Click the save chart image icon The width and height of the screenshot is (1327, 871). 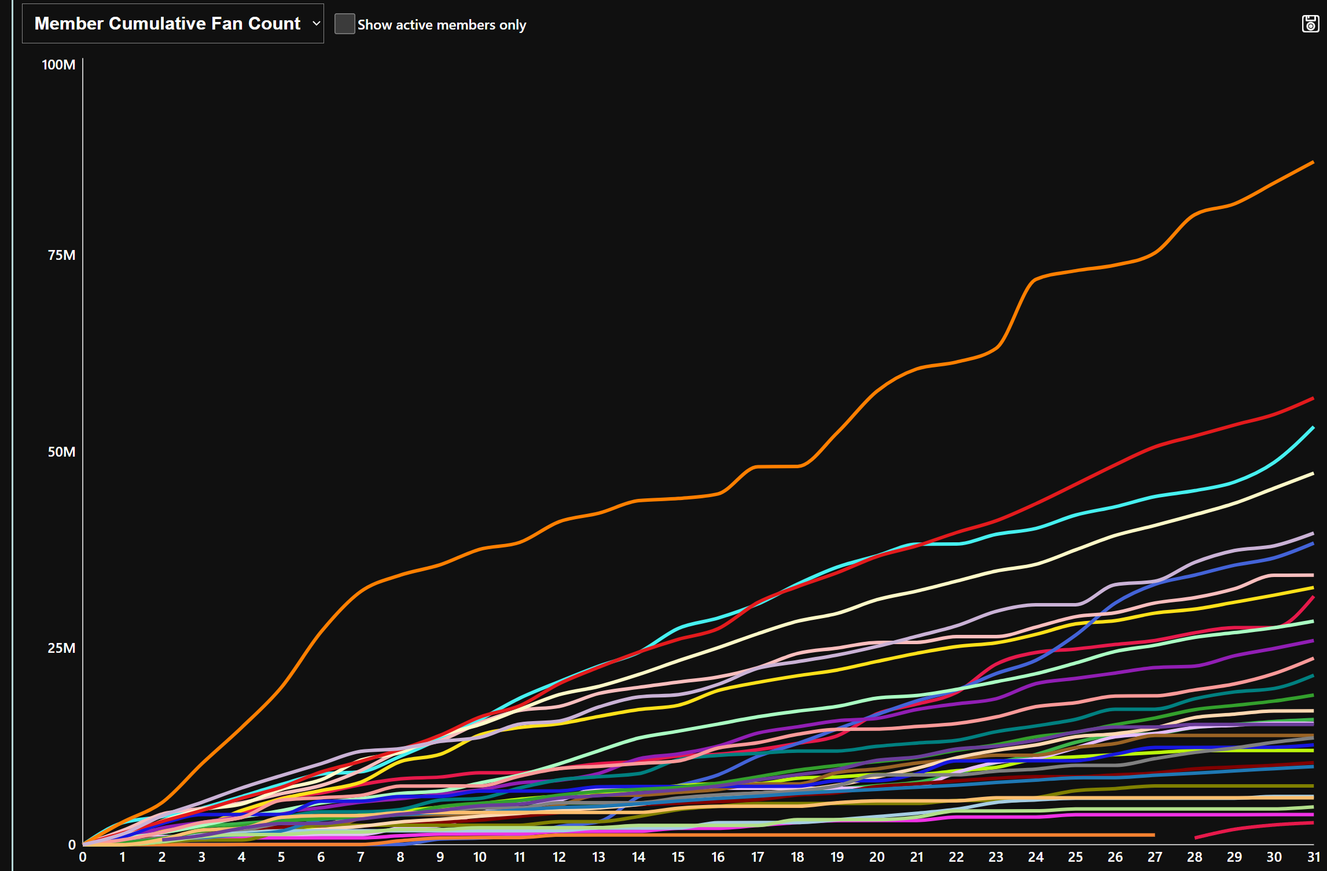pos(1310,24)
